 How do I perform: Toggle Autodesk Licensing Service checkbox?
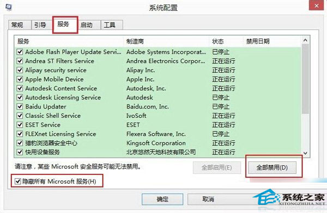[x=20, y=98]
